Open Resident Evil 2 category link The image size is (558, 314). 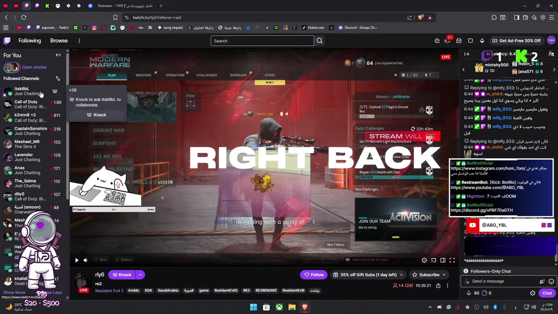pyautogui.click(x=109, y=290)
